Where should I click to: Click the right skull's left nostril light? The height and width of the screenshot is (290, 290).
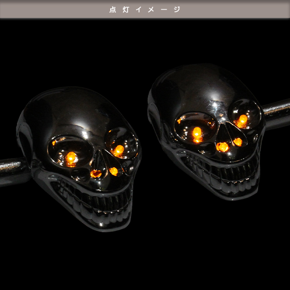coord(222,146)
